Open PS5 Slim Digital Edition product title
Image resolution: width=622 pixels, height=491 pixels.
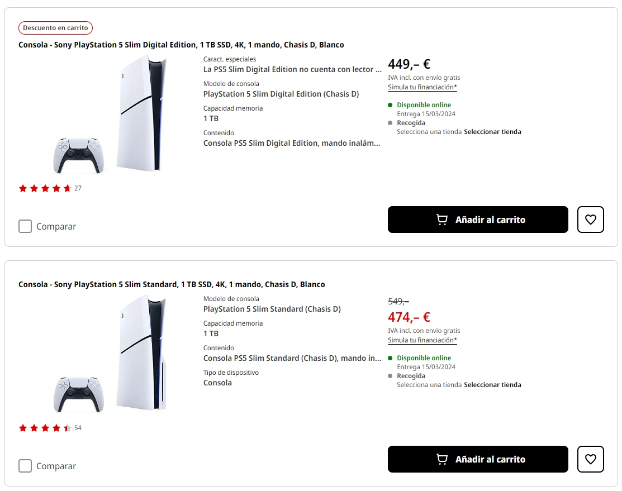pos(181,45)
